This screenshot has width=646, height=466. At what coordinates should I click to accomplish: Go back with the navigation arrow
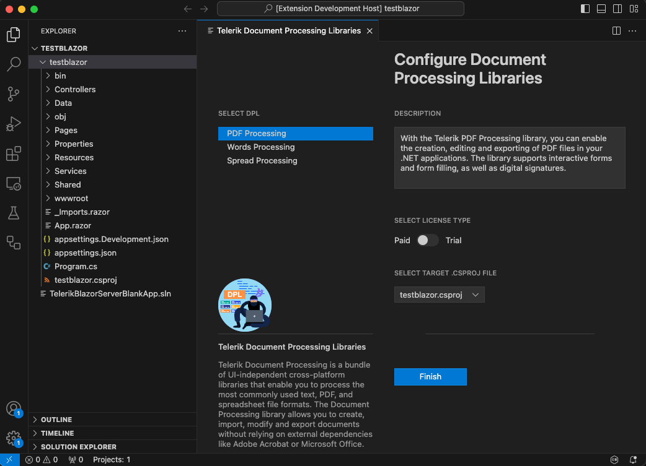[x=188, y=9]
